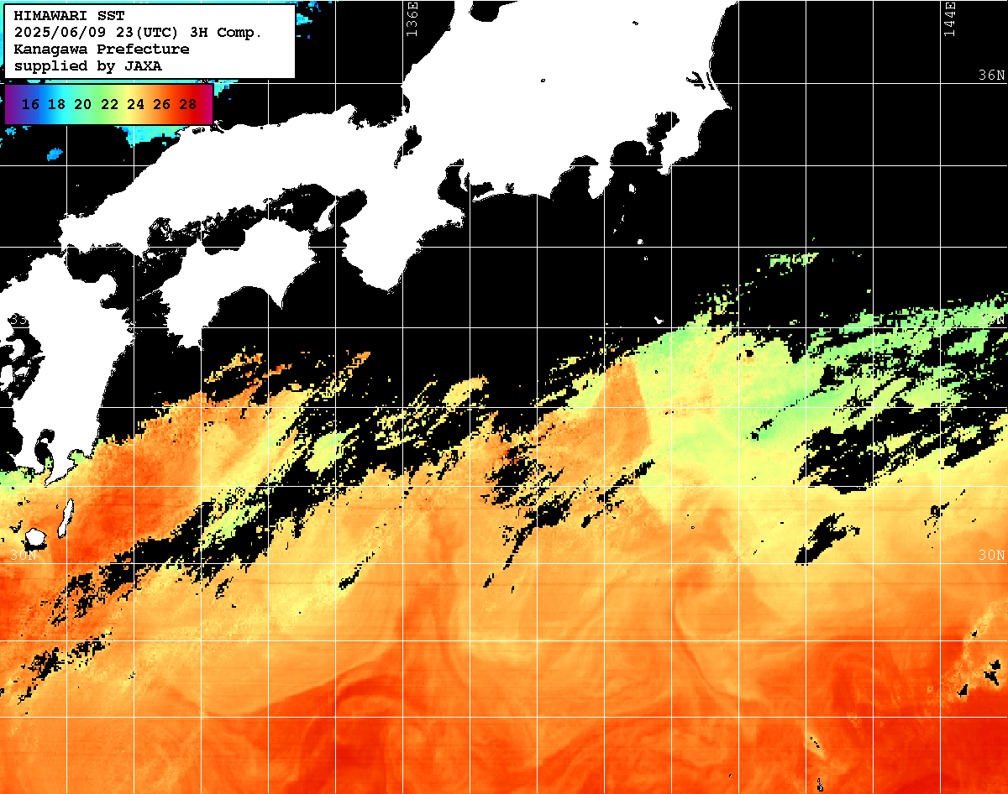
Task: Click the 28 value on the temperature scale
Action: click(x=188, y=105)
